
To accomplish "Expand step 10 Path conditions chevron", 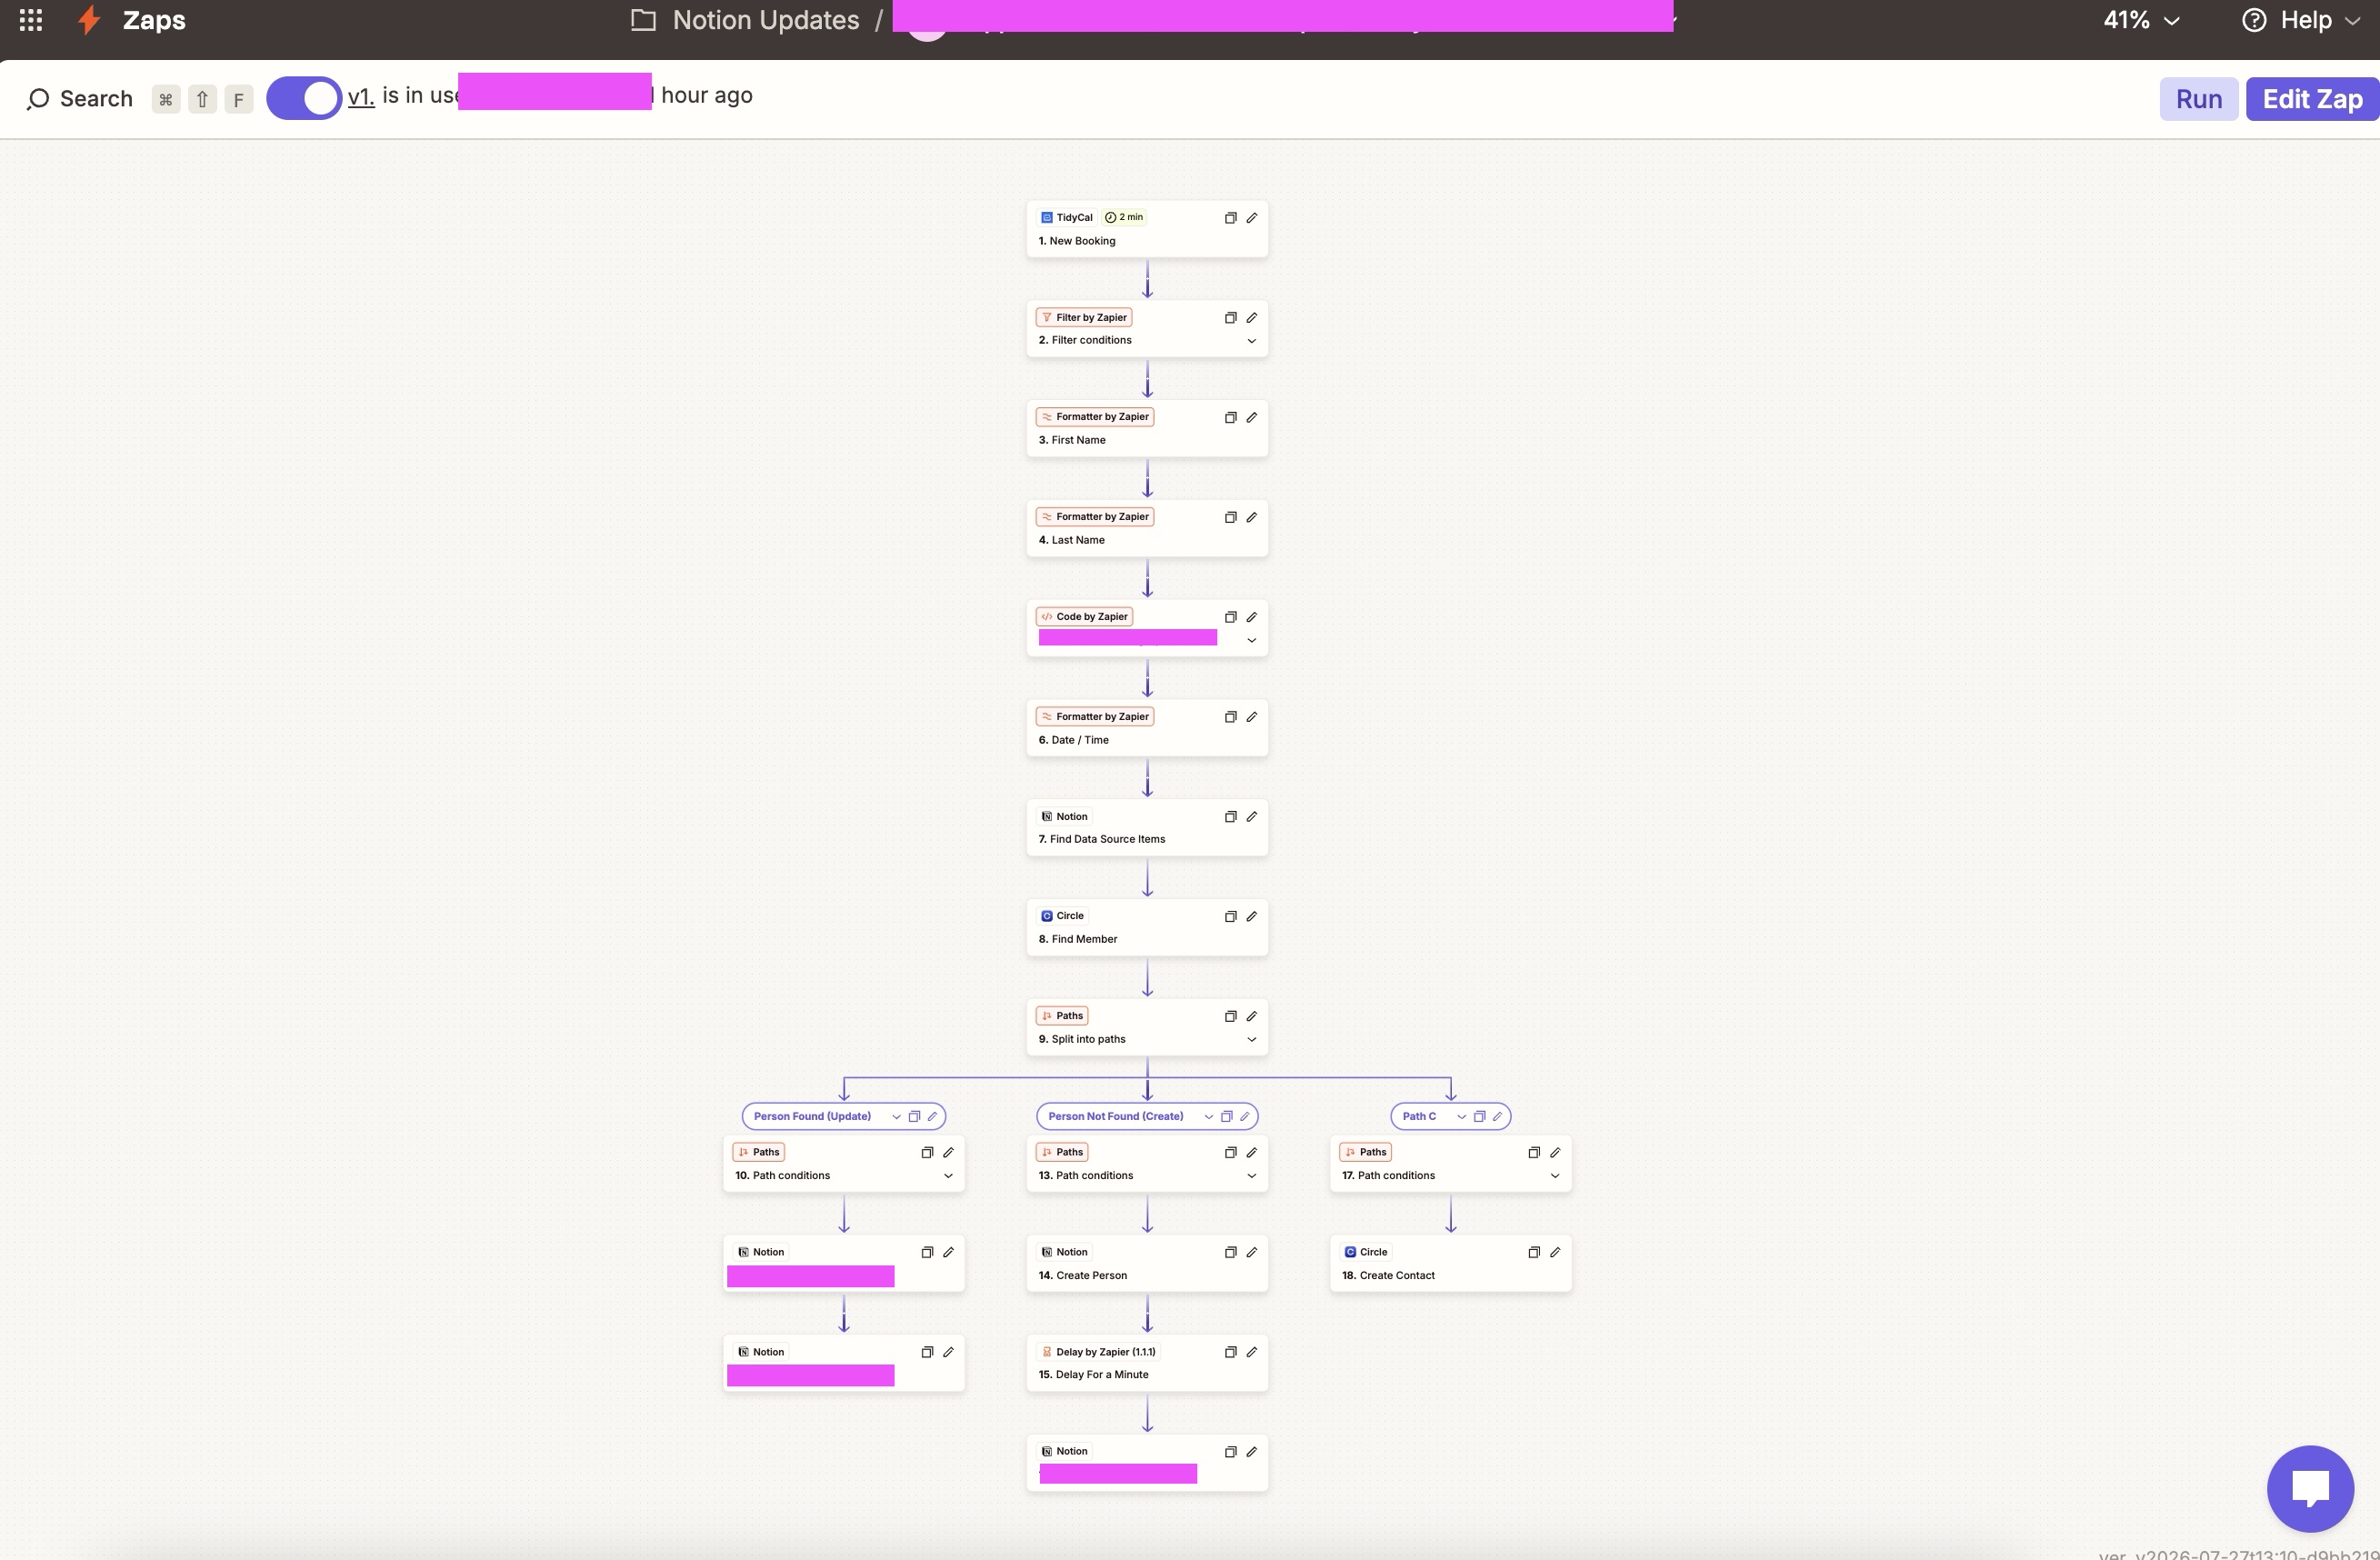I will pos(948,1176).
